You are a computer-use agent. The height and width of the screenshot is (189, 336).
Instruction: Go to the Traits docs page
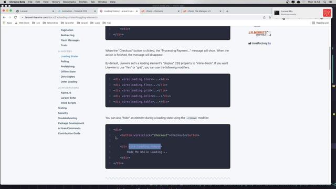64,46
